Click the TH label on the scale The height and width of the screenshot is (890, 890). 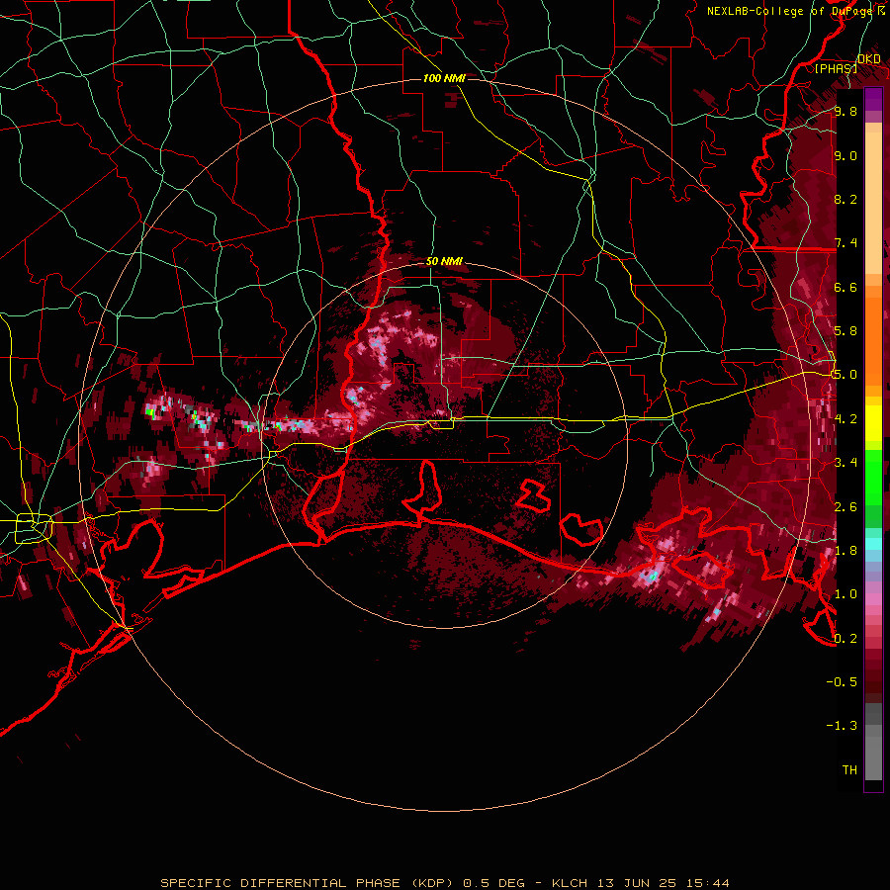click(849, 769)
